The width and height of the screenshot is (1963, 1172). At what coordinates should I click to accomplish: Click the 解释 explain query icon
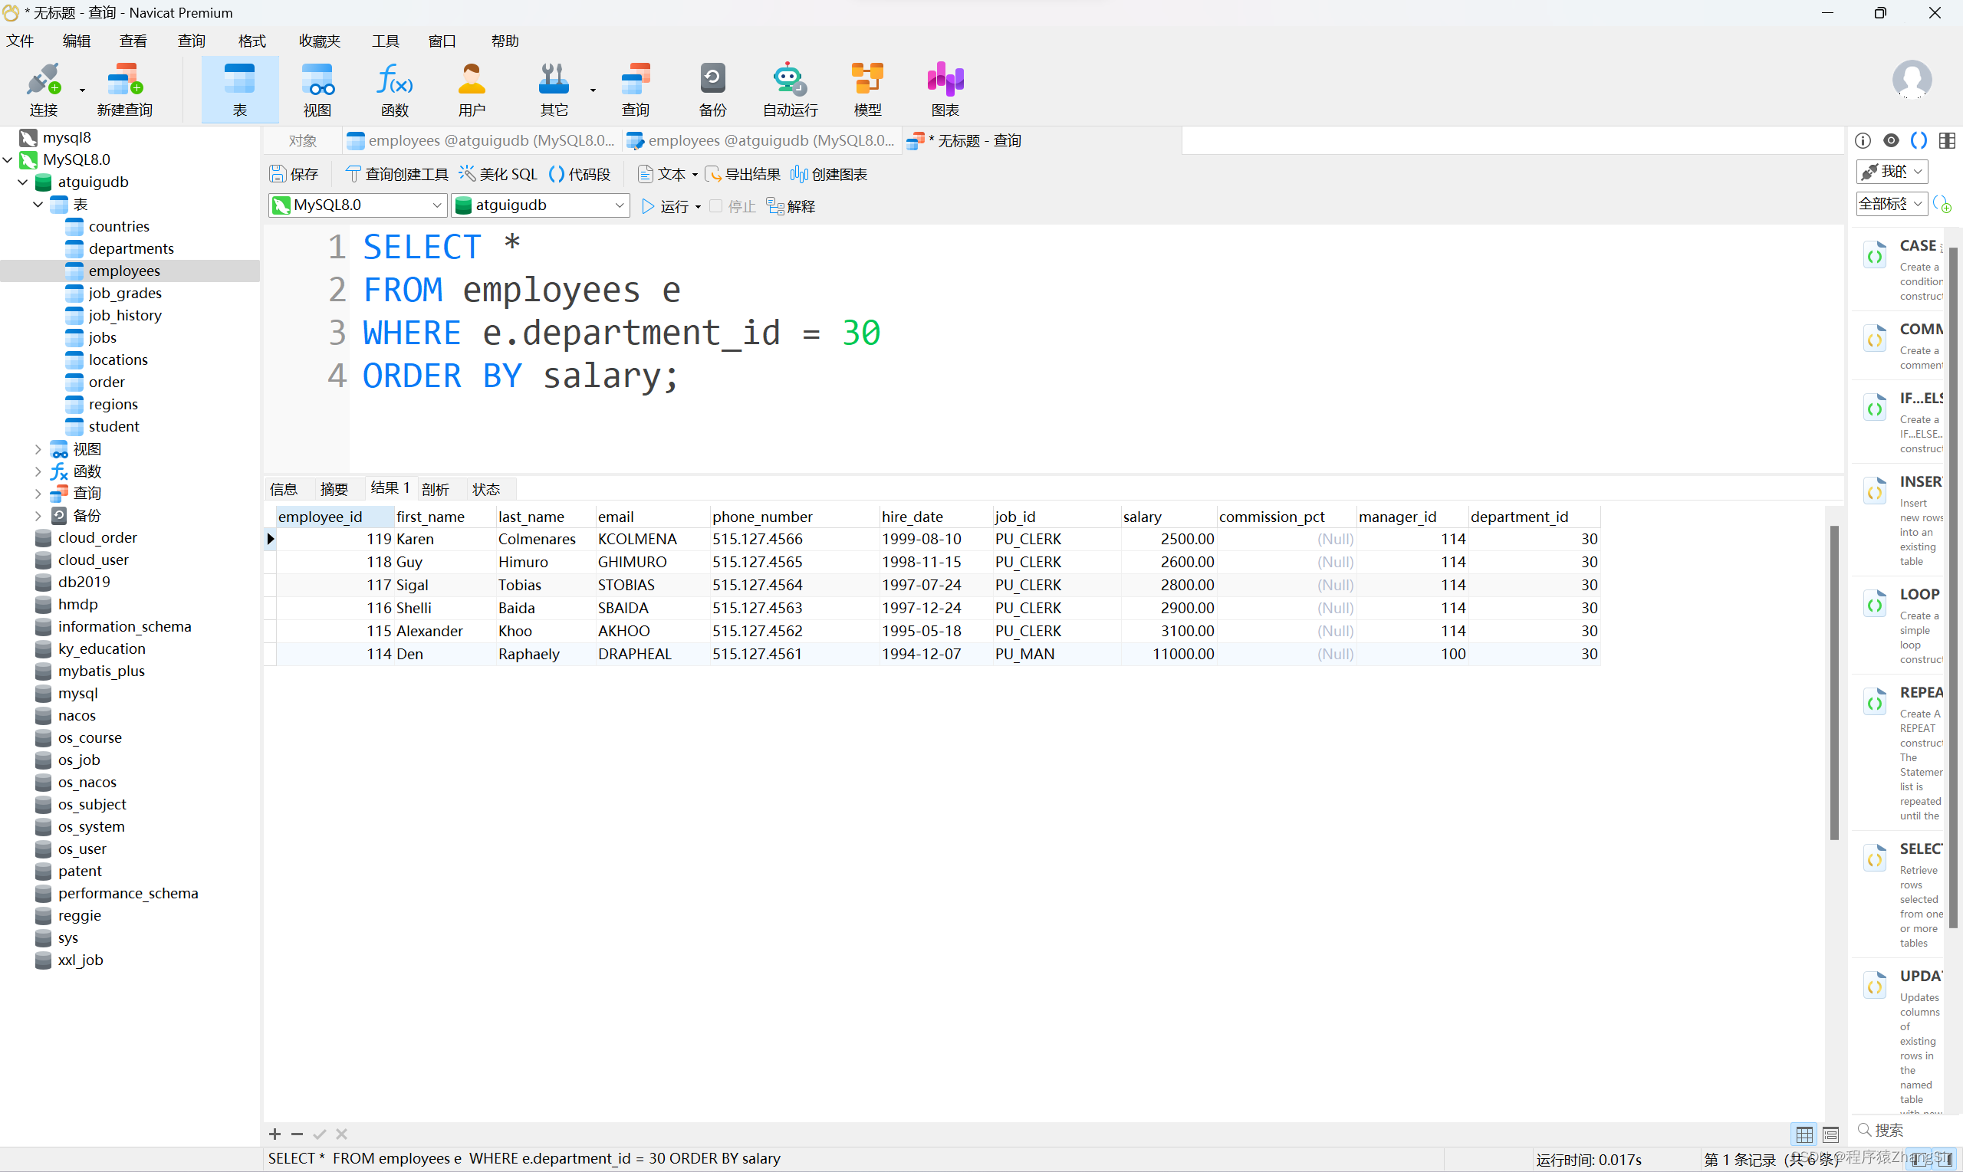tap(792, 206)
